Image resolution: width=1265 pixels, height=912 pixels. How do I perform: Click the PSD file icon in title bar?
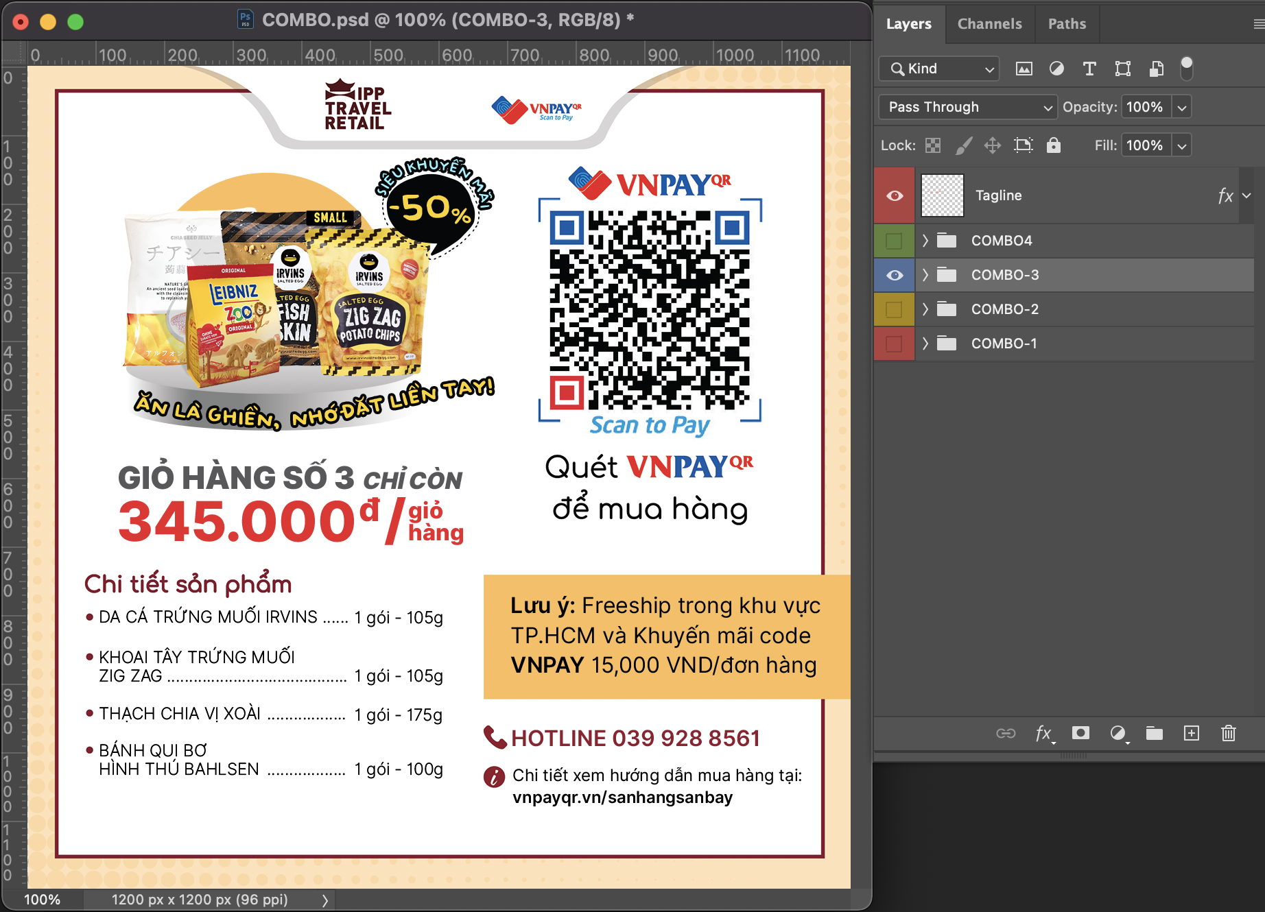[x=245, y=19]
